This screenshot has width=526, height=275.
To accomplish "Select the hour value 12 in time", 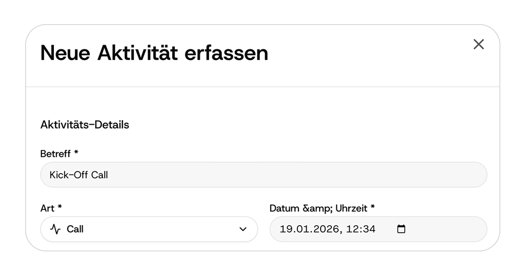I will tap(352, 229).
